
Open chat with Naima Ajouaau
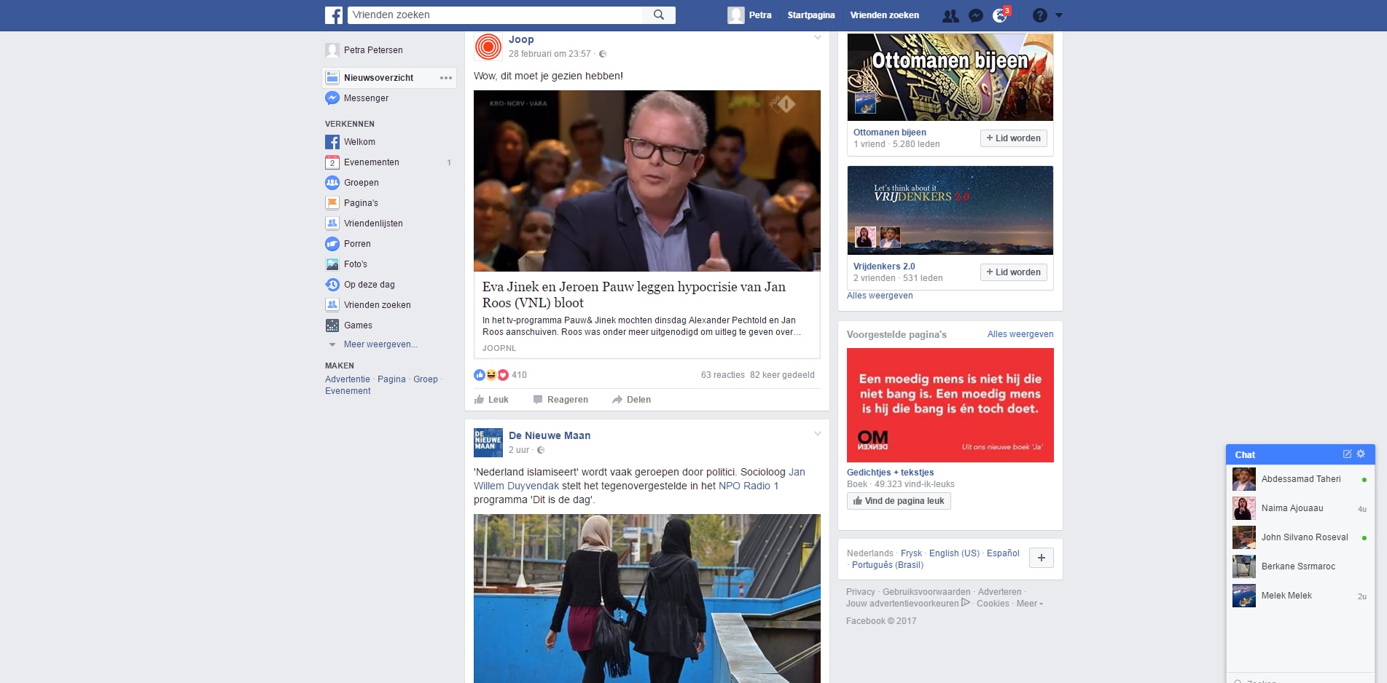click(x=1300, y=508)
